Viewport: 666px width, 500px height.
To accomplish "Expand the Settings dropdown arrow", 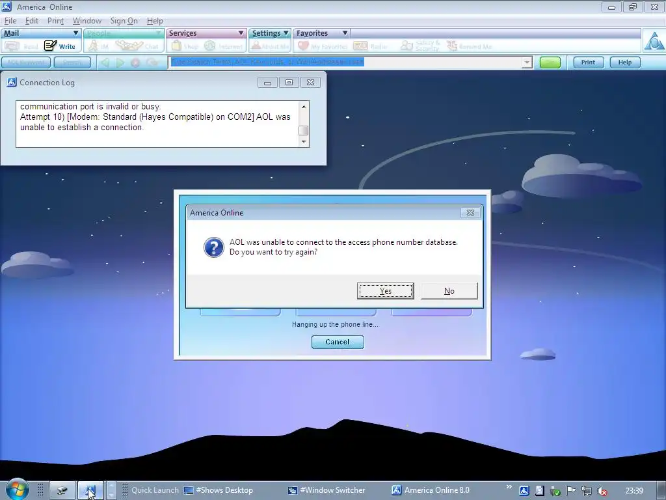I will tap(286, 33).
